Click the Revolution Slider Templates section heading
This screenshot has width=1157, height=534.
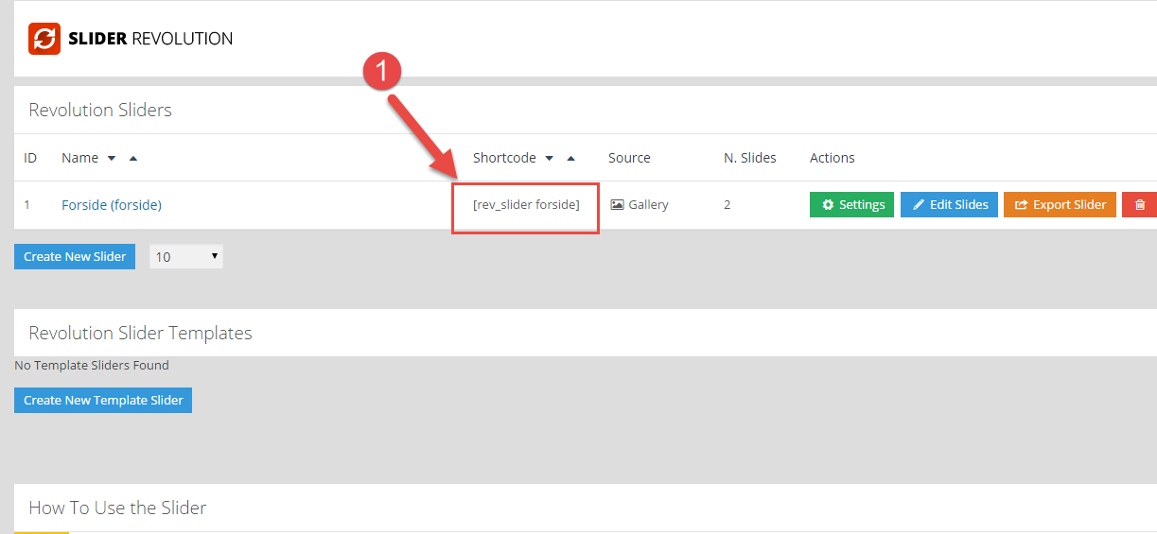click(140, 333)
